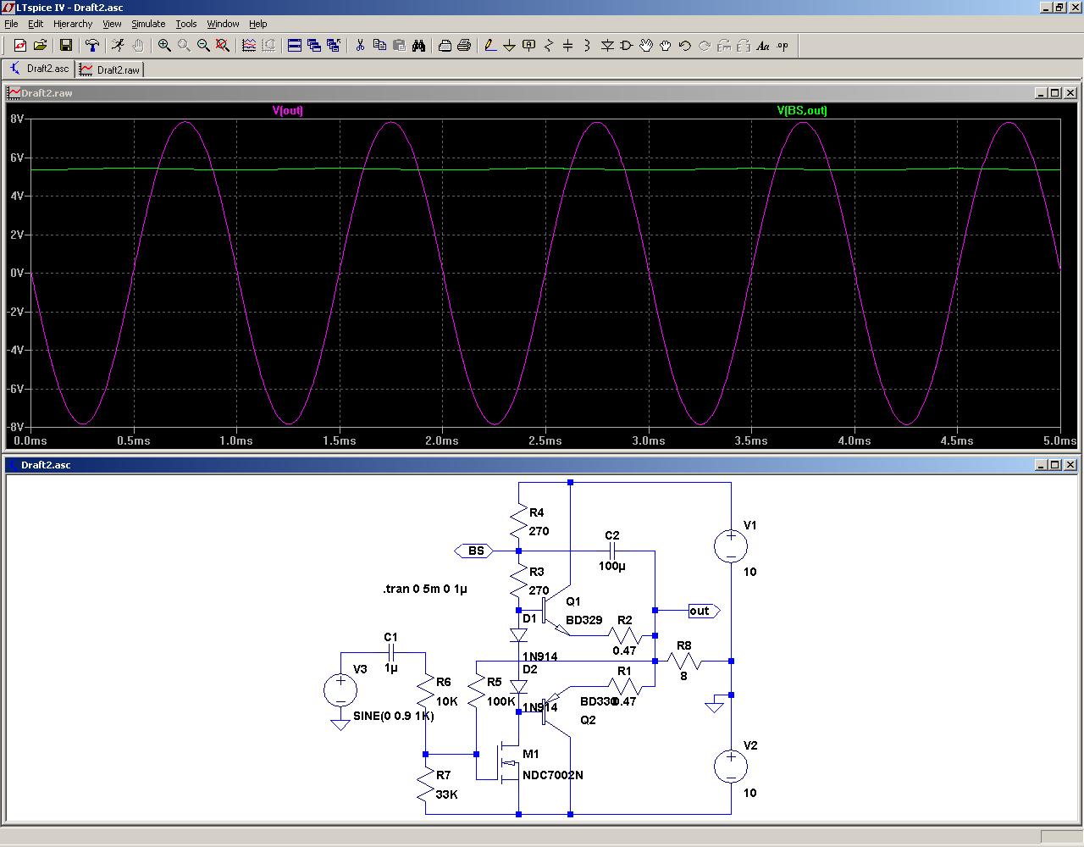Open the Tools menu
1084x847 pixels.
tap(186, 24)
